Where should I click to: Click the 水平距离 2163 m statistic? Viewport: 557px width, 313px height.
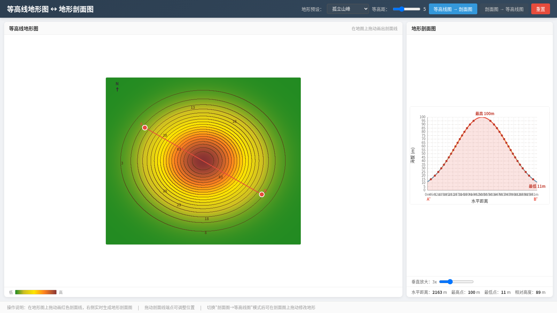click(429, 292)
